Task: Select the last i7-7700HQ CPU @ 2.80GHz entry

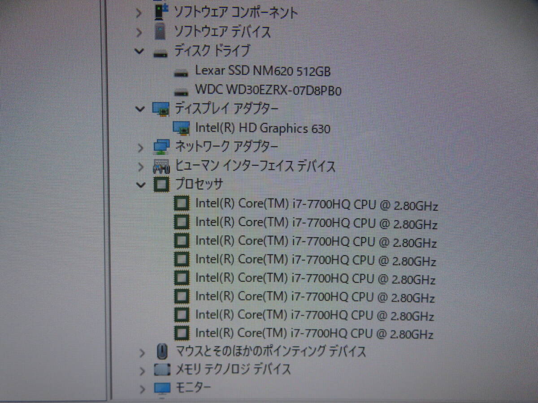Action: click(314, 334)
